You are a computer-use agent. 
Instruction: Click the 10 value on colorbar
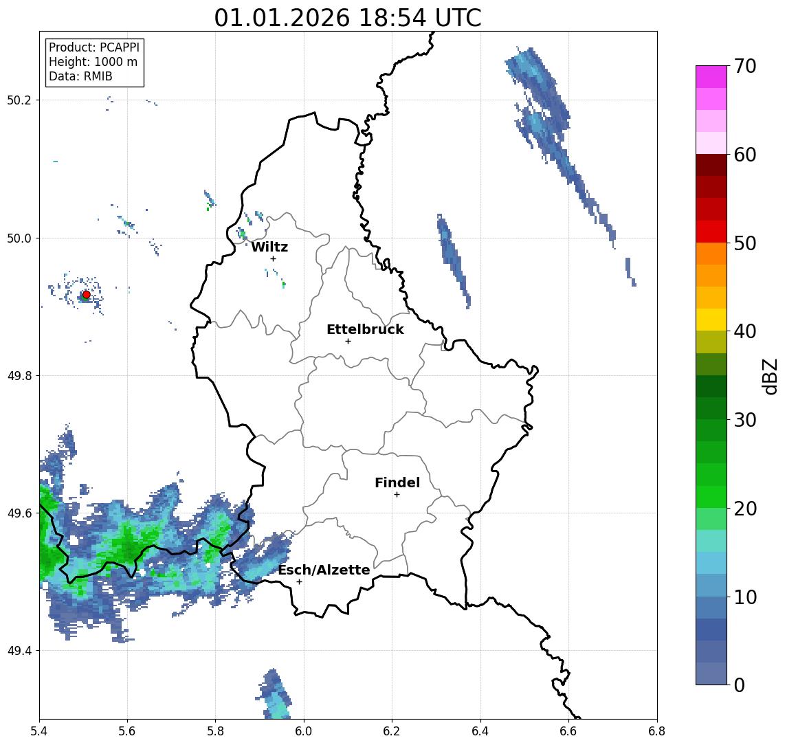(x=745, y=597)
